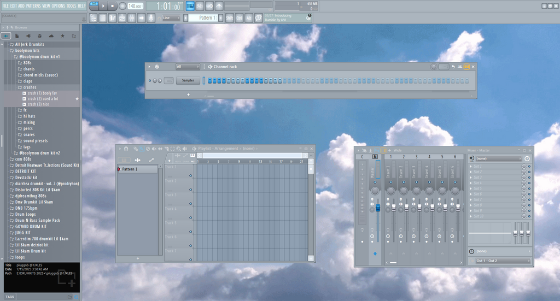This screenshot has height=301, width=560.
Task: Select the Slip tool in Playlist toolbar
Action: (x=160, y=149)
